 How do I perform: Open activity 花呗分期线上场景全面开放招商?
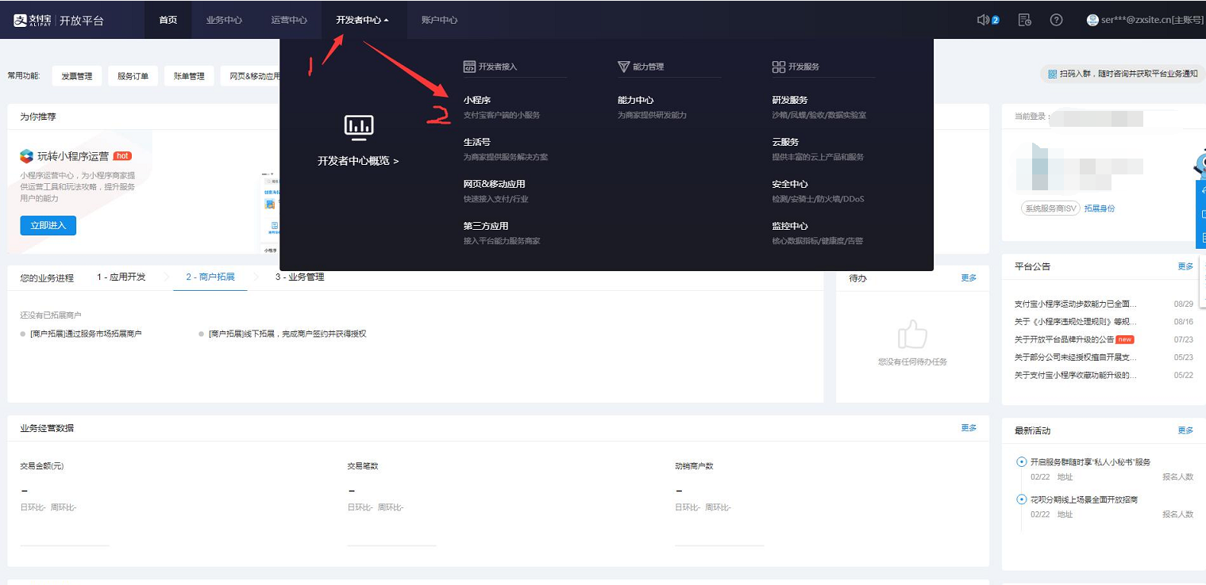[1085, 499]
